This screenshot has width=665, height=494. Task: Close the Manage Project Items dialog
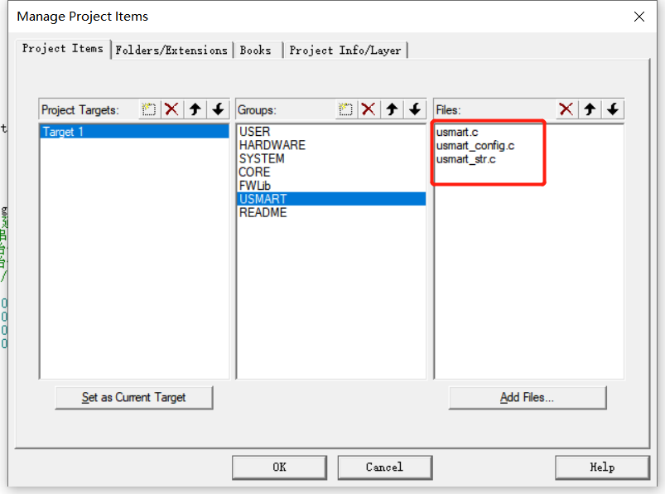pos(639,17)
